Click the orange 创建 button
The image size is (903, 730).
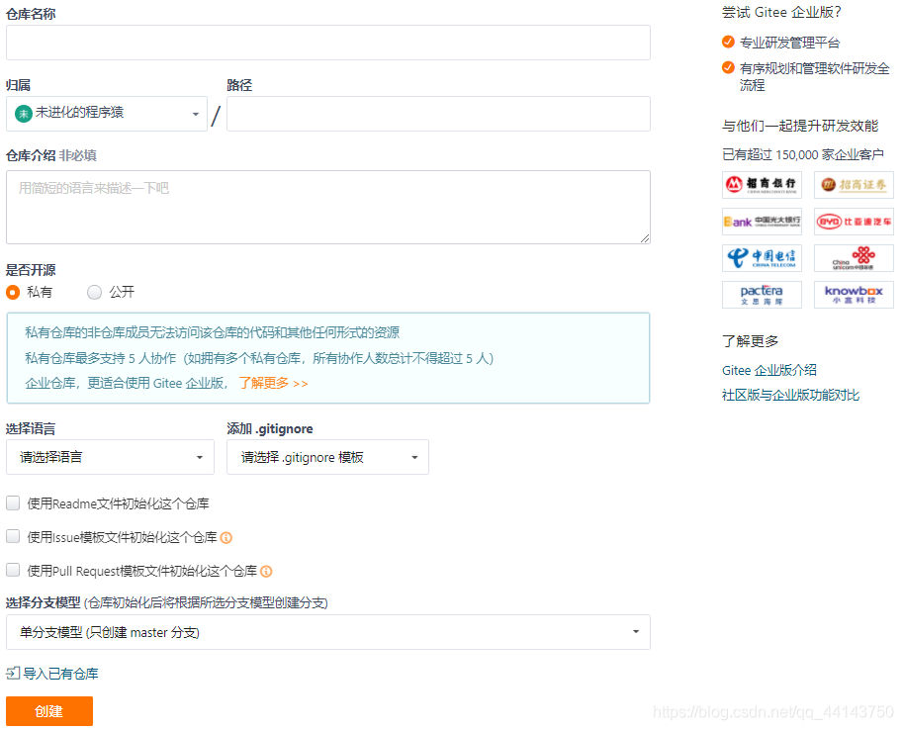(49, 711)
